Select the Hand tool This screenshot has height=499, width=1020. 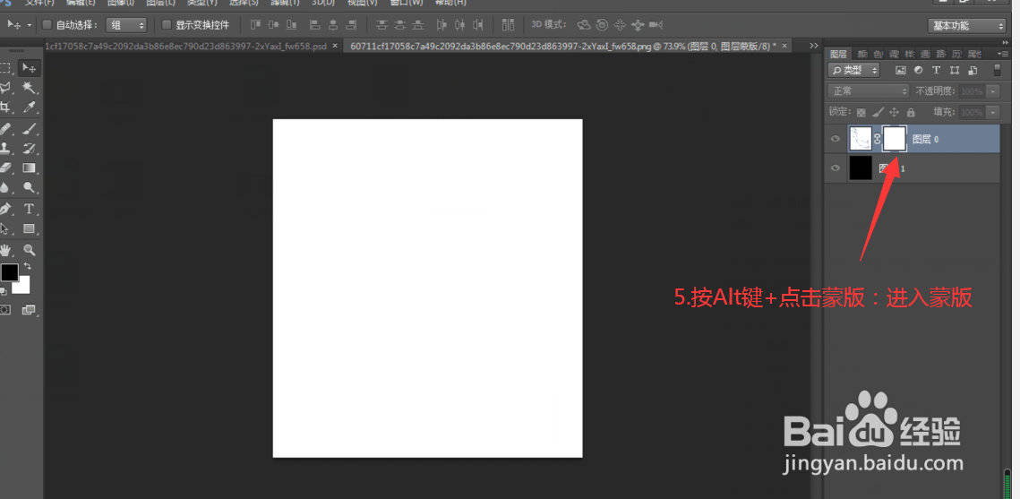click(x=5, y=250)
